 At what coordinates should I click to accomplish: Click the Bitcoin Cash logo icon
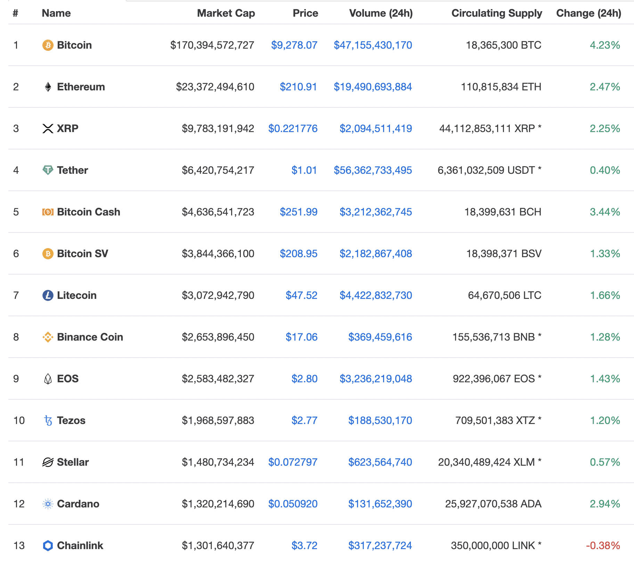pos(48,212)
